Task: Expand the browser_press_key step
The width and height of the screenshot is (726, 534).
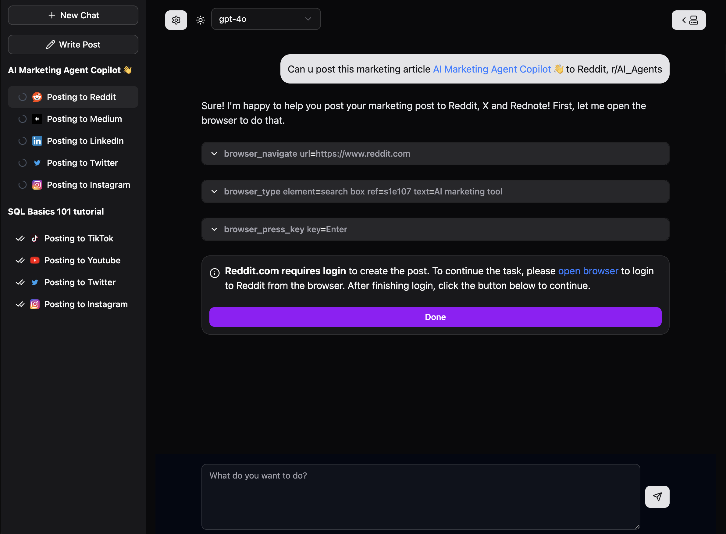Action: click(214, 230)
